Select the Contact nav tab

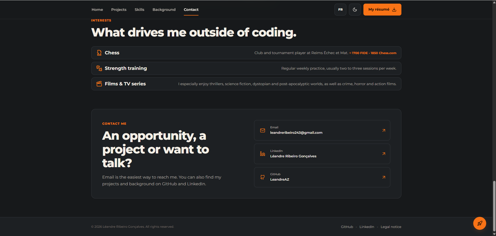click(x=191, y=10)
